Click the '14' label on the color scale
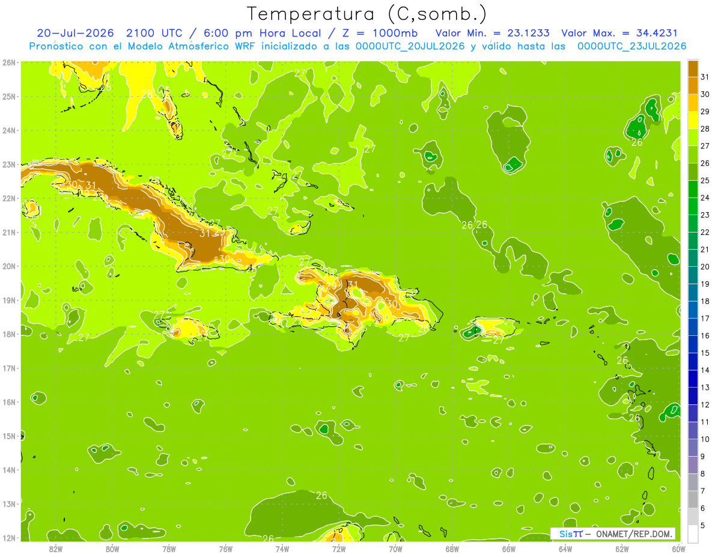This screenshot has height=557, width=721. click(x=705, y=370)
